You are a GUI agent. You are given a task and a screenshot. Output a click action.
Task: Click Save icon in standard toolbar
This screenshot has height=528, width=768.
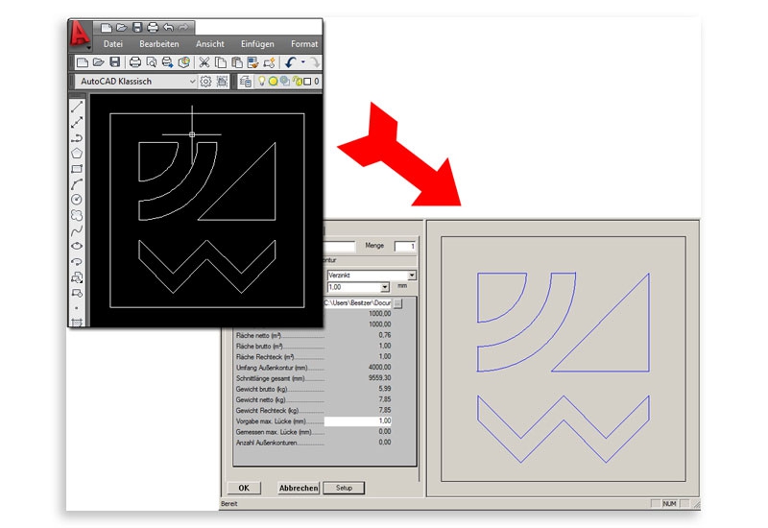[x=114, y=62]
